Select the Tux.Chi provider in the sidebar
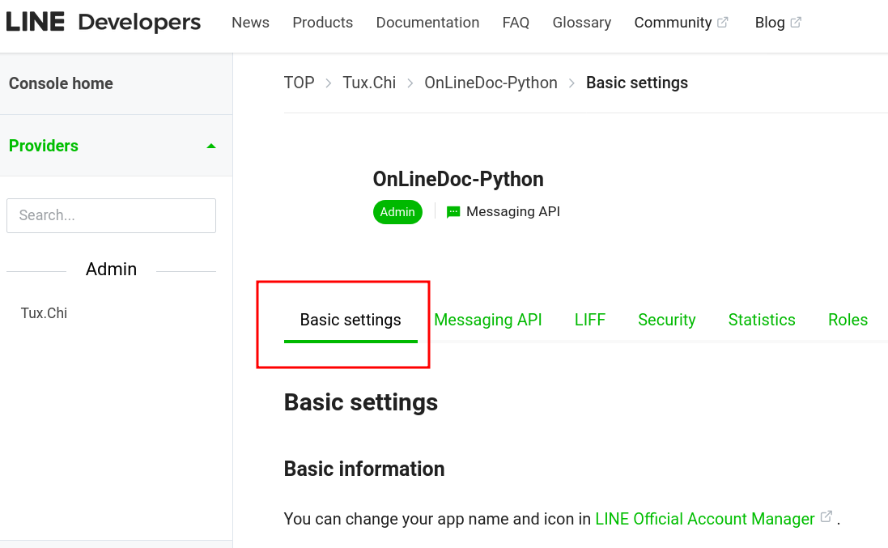Viewport: 888px width, 548px height. (44, 312)
